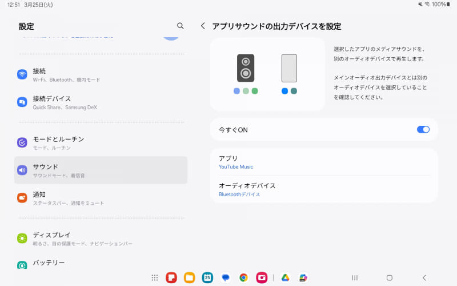The width and height of the screenshot is (457, 286).
Task: Tap the speaker illustration
Action: [246, 68]
